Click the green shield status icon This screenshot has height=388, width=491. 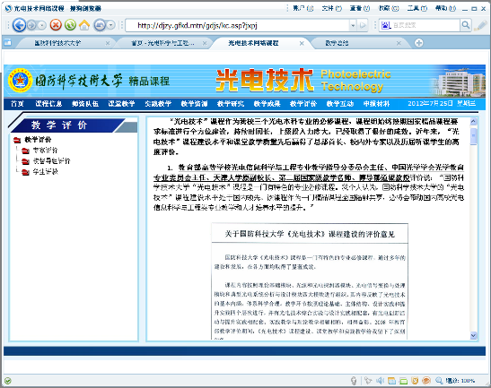[x=8, y=381]
